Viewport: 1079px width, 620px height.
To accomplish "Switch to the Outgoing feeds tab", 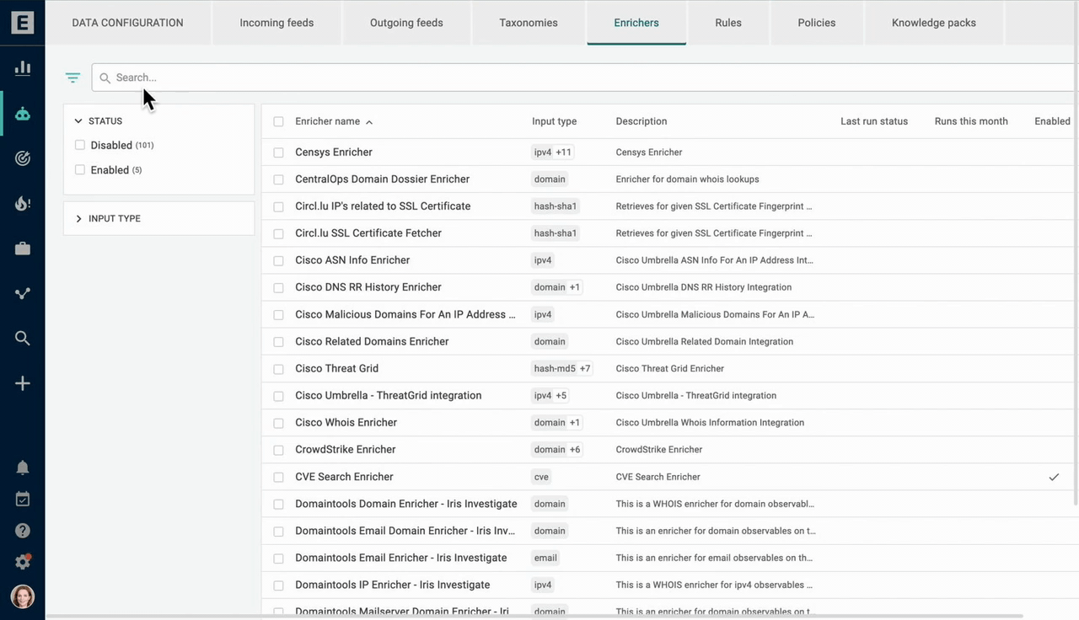I will 406,23.
